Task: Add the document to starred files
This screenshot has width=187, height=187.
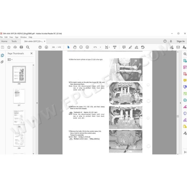Action: (9, 47)
